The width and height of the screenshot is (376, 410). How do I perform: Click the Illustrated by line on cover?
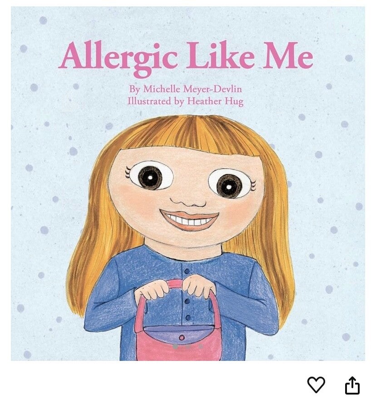[185, 101]
